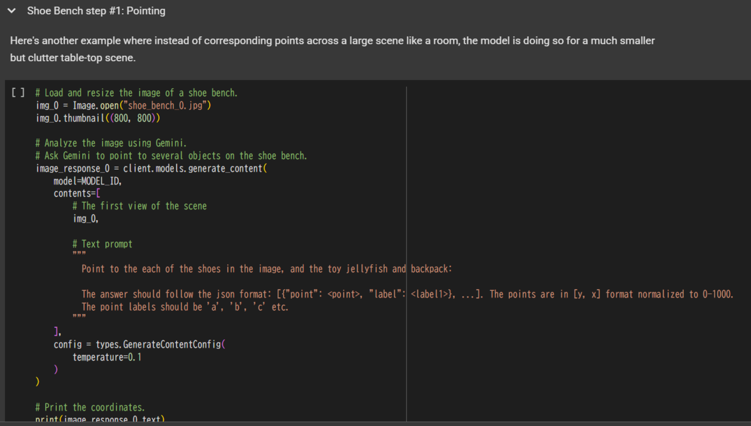Image resolution: width=751 pixels, height=426 pixels.
Task: Click the "# Load and resize" comment line
Action: pyautogui.click(x=136, y=93)
